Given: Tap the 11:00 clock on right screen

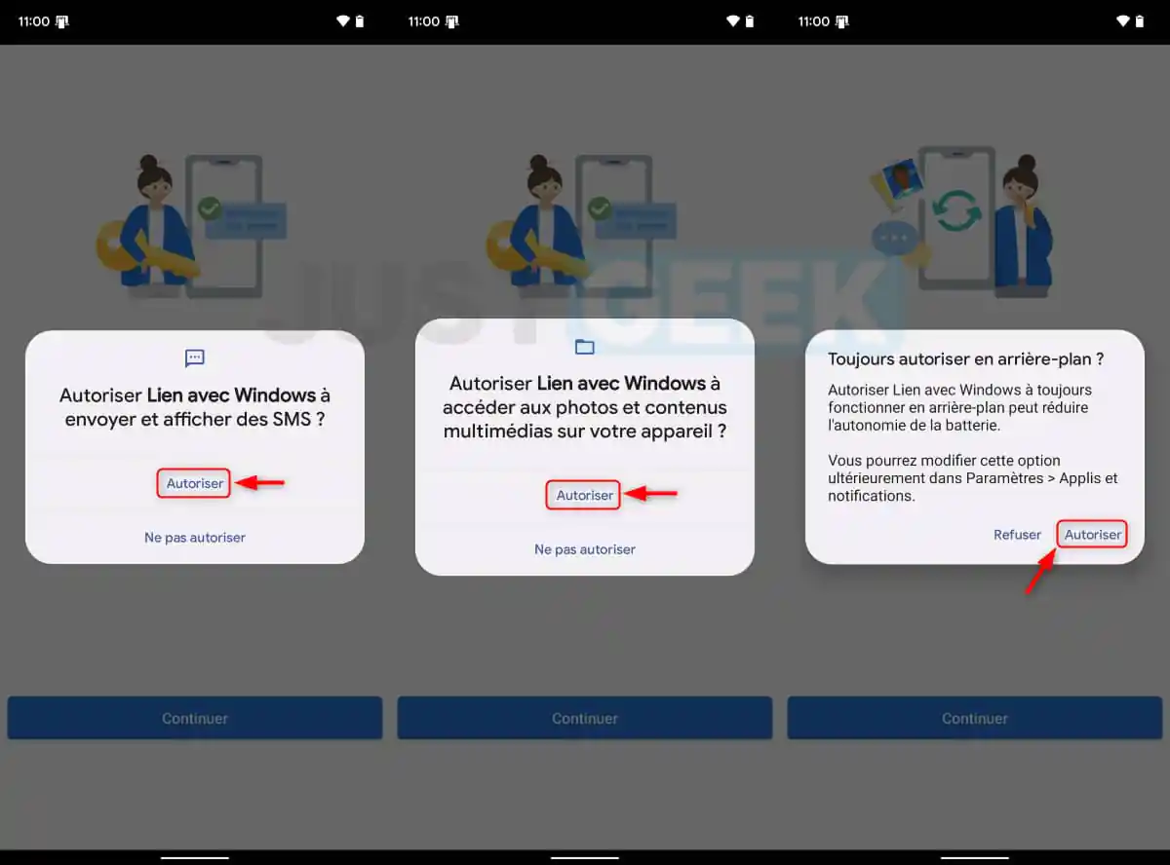Looking at the screenshot, I should 814,21.
